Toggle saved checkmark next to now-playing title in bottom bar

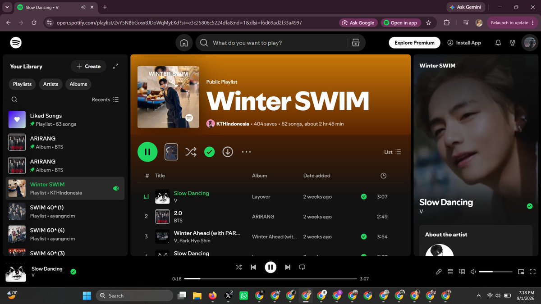pyautogui.click(x=73, y=272)
